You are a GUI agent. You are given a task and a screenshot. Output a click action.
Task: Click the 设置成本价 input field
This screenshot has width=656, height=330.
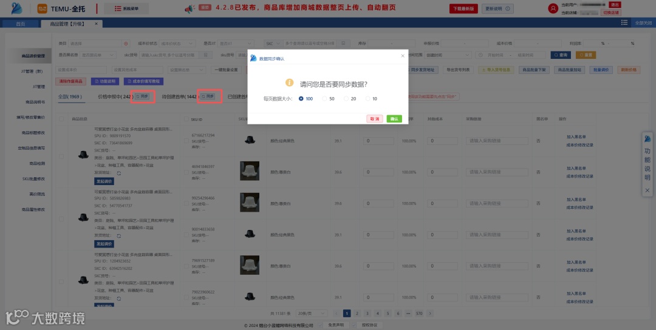coord(82,70)
